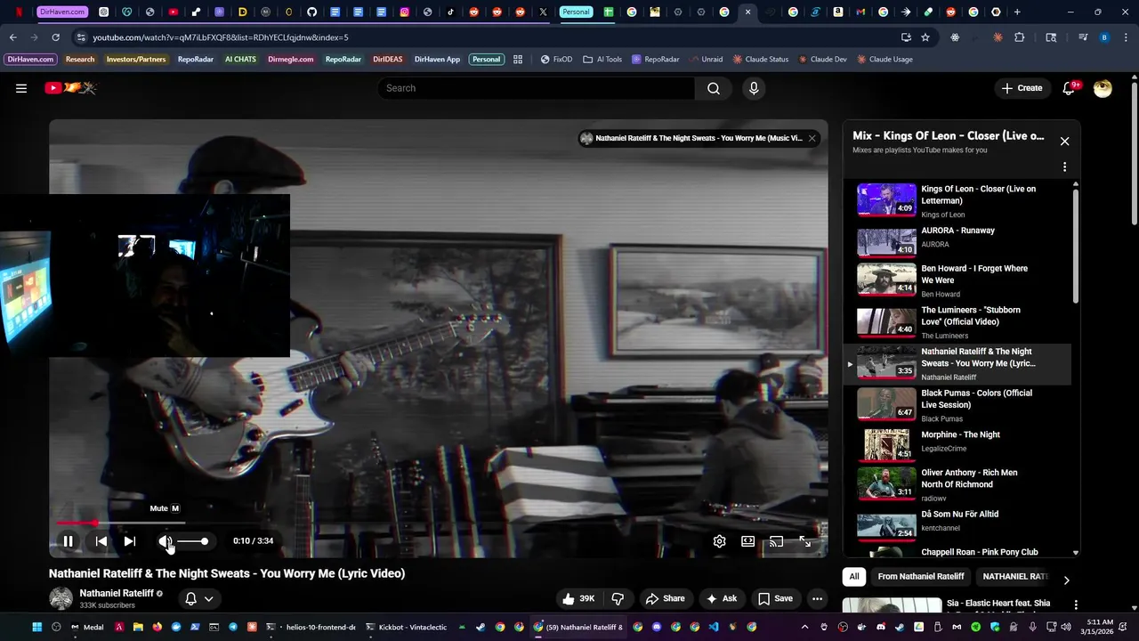The width and height of the screenshot is (1139, 641).
Task: Open the AI CHATS bookmark
Action: (240, 60)
